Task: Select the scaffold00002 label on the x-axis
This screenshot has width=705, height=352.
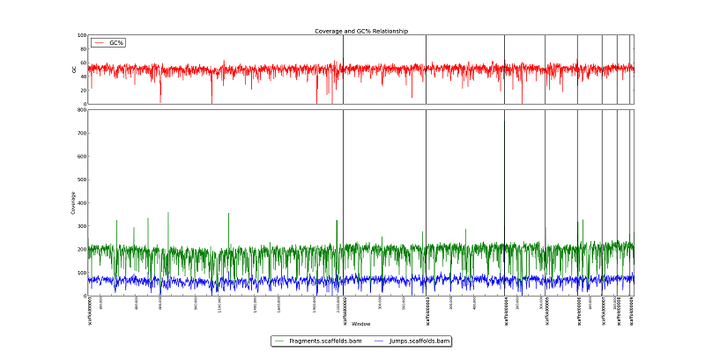Action: pyautogui.click(x=344, y=312)
